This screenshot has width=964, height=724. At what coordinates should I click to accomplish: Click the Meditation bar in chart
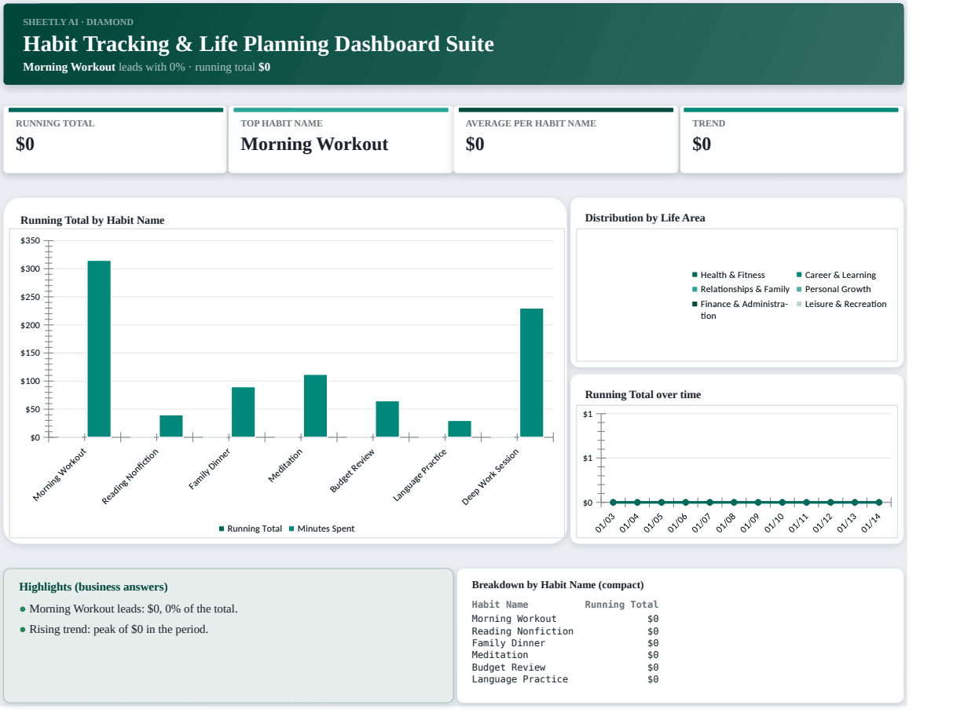(x=315, y=406)
